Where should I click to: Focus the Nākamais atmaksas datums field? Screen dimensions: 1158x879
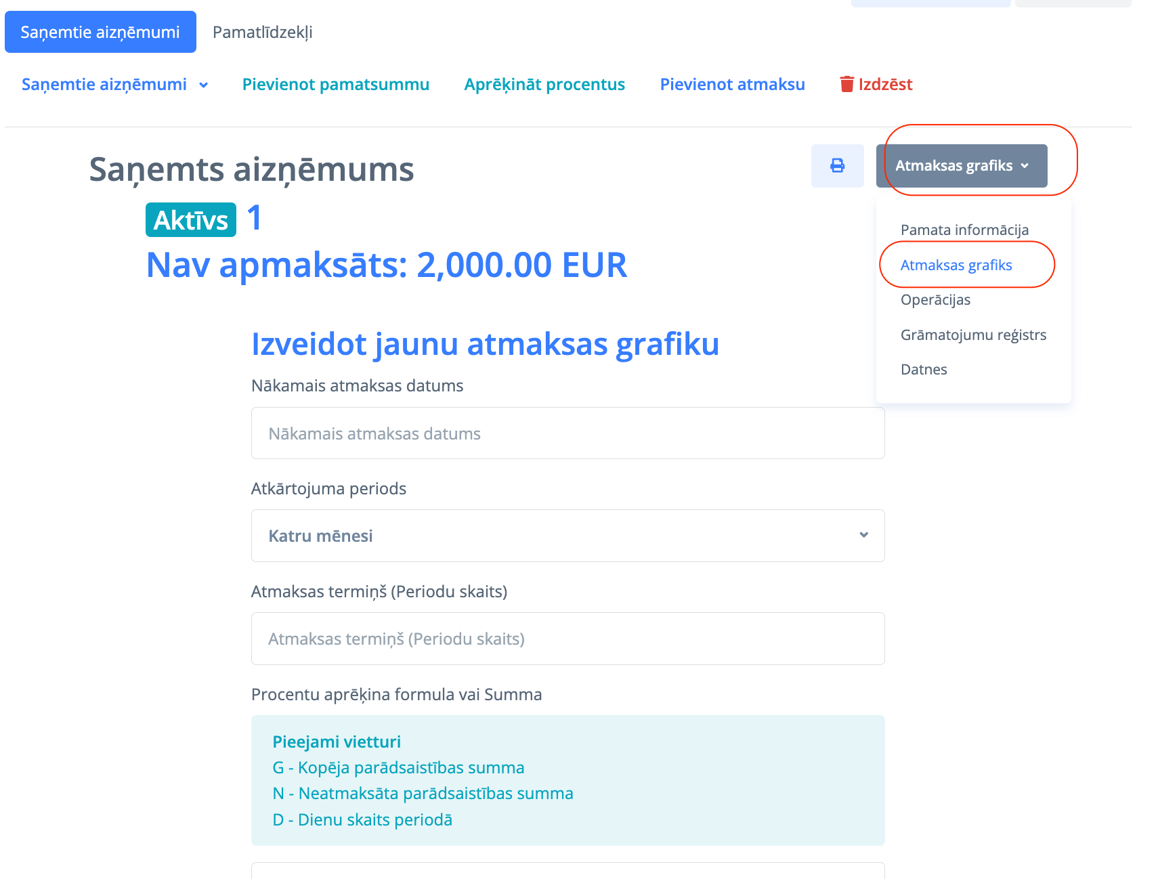[x=567, y=433]
